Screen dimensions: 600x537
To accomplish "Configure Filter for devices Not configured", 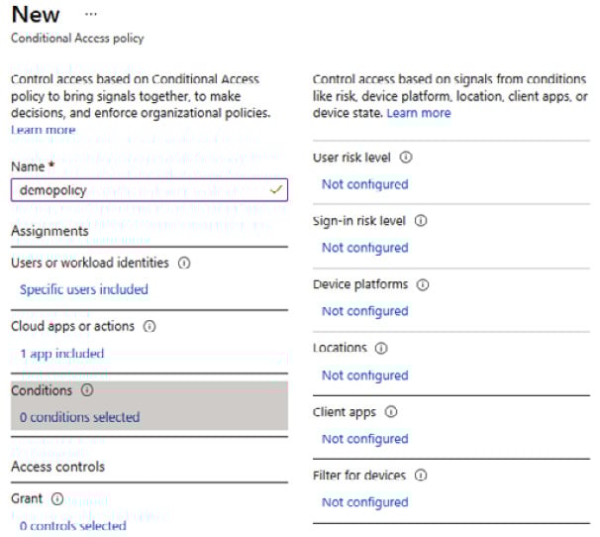I will pyautogui.click(x=365, y=502).
